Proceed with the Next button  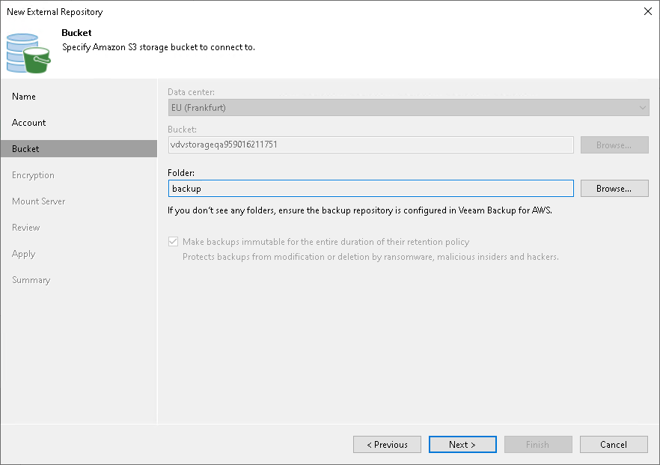(462, 444)
